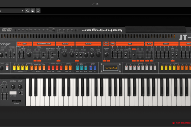This screenshot has width=191, height=127.
Task: Toggle the hold LOW orange button
Action: pyautogui.click(x=66, y=68)
